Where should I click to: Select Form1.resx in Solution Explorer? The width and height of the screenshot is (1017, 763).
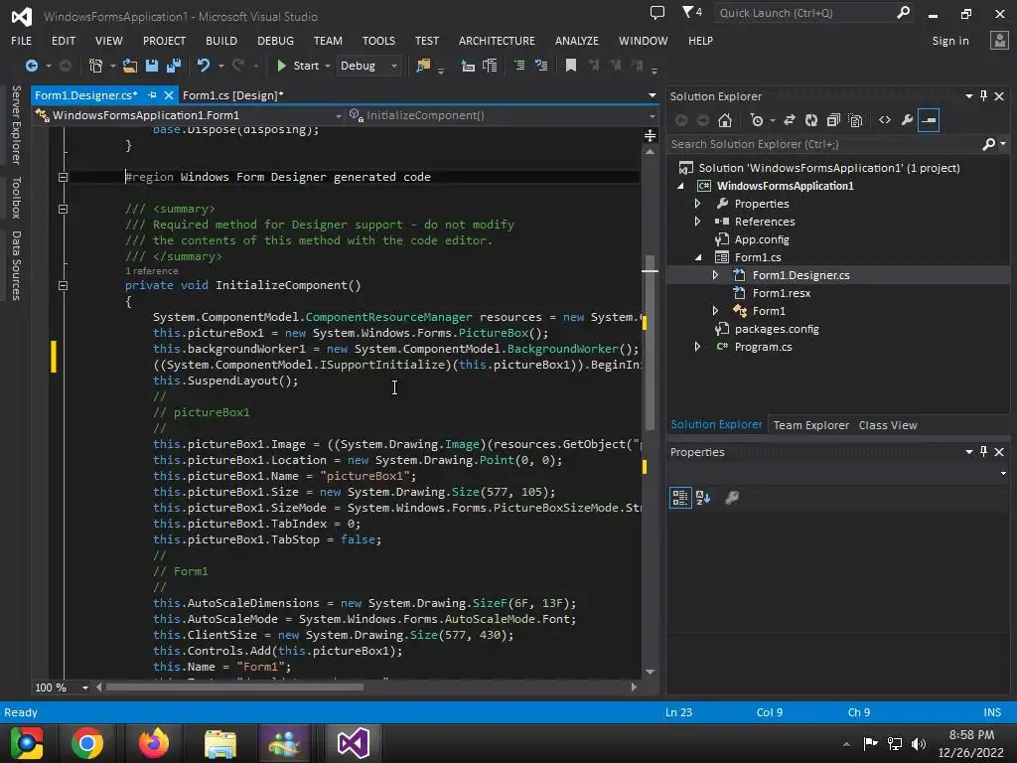782,293
